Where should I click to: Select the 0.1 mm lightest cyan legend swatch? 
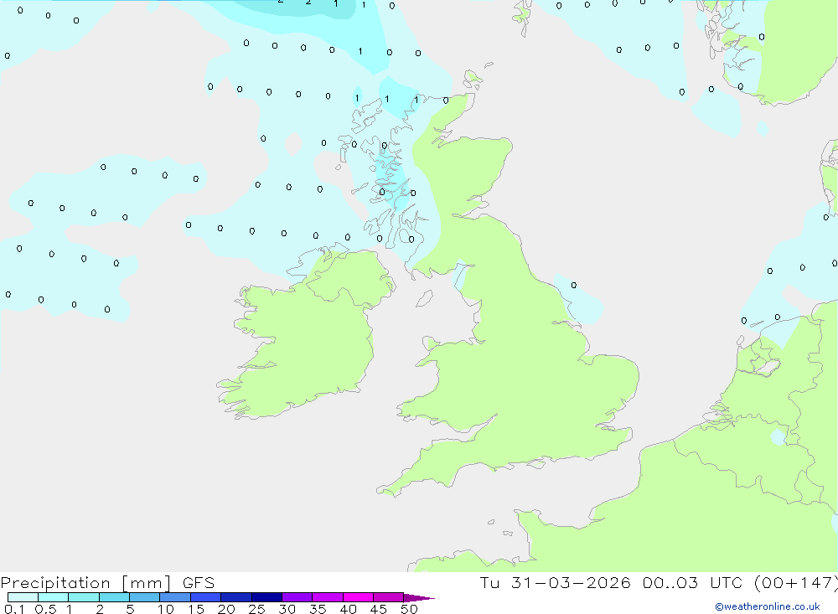(x=23, y=597)
